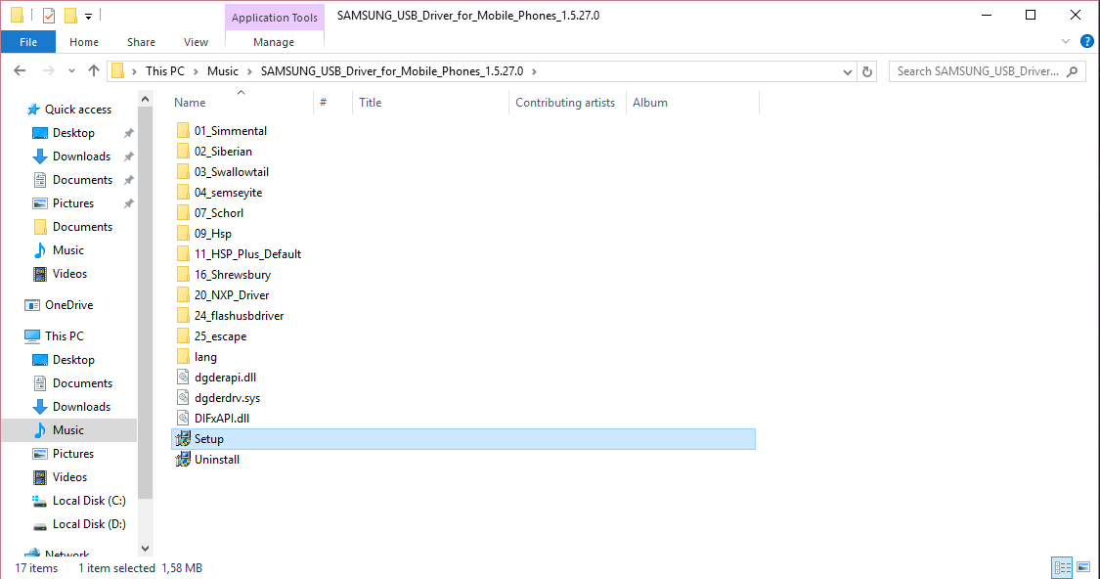Open Local Disk (D:) in navigation pane
The height and width of the screenshot is (579, 1100).
pyautogui.click(x=89, y=524)
